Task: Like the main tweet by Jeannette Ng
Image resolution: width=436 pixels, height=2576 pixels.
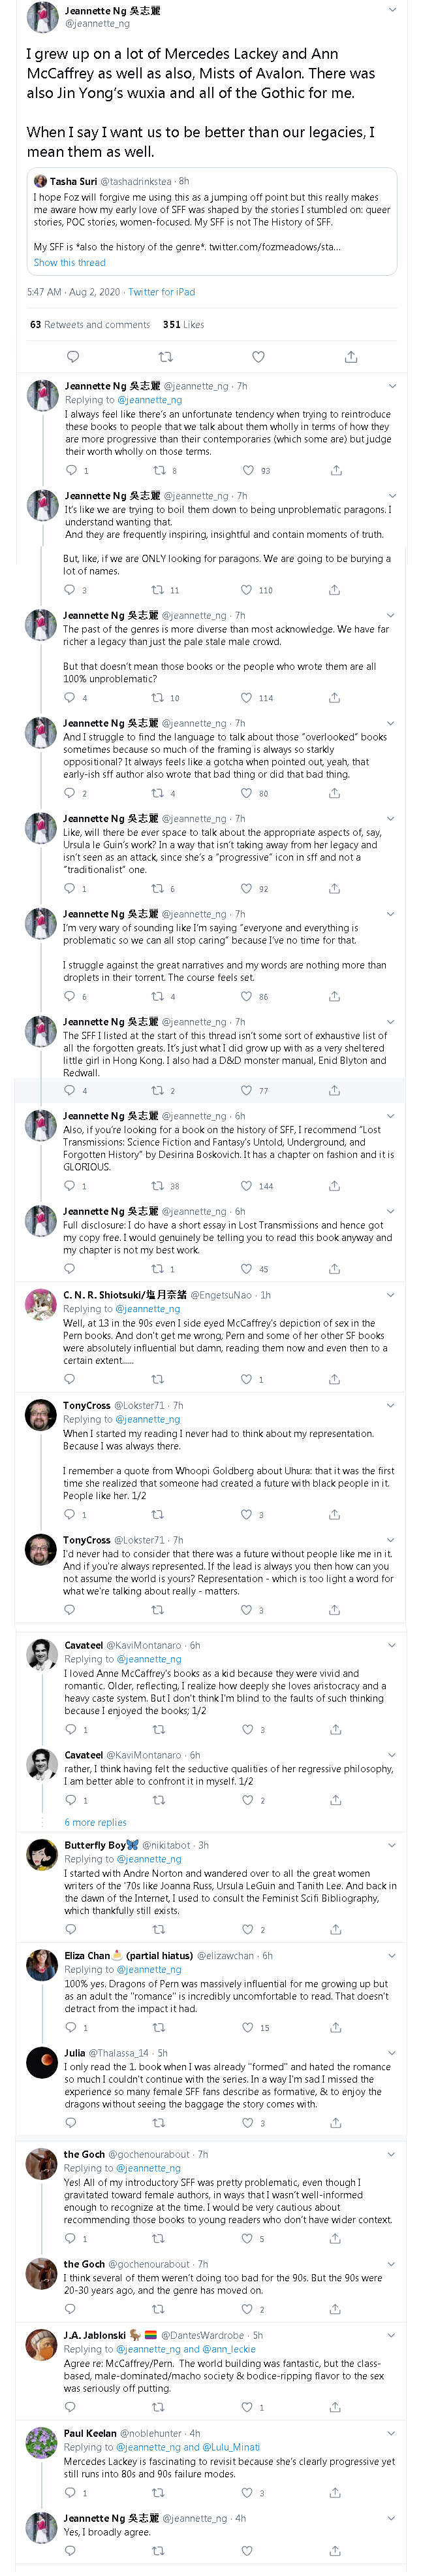Action: pyautogui.click(x=258, y=357)
